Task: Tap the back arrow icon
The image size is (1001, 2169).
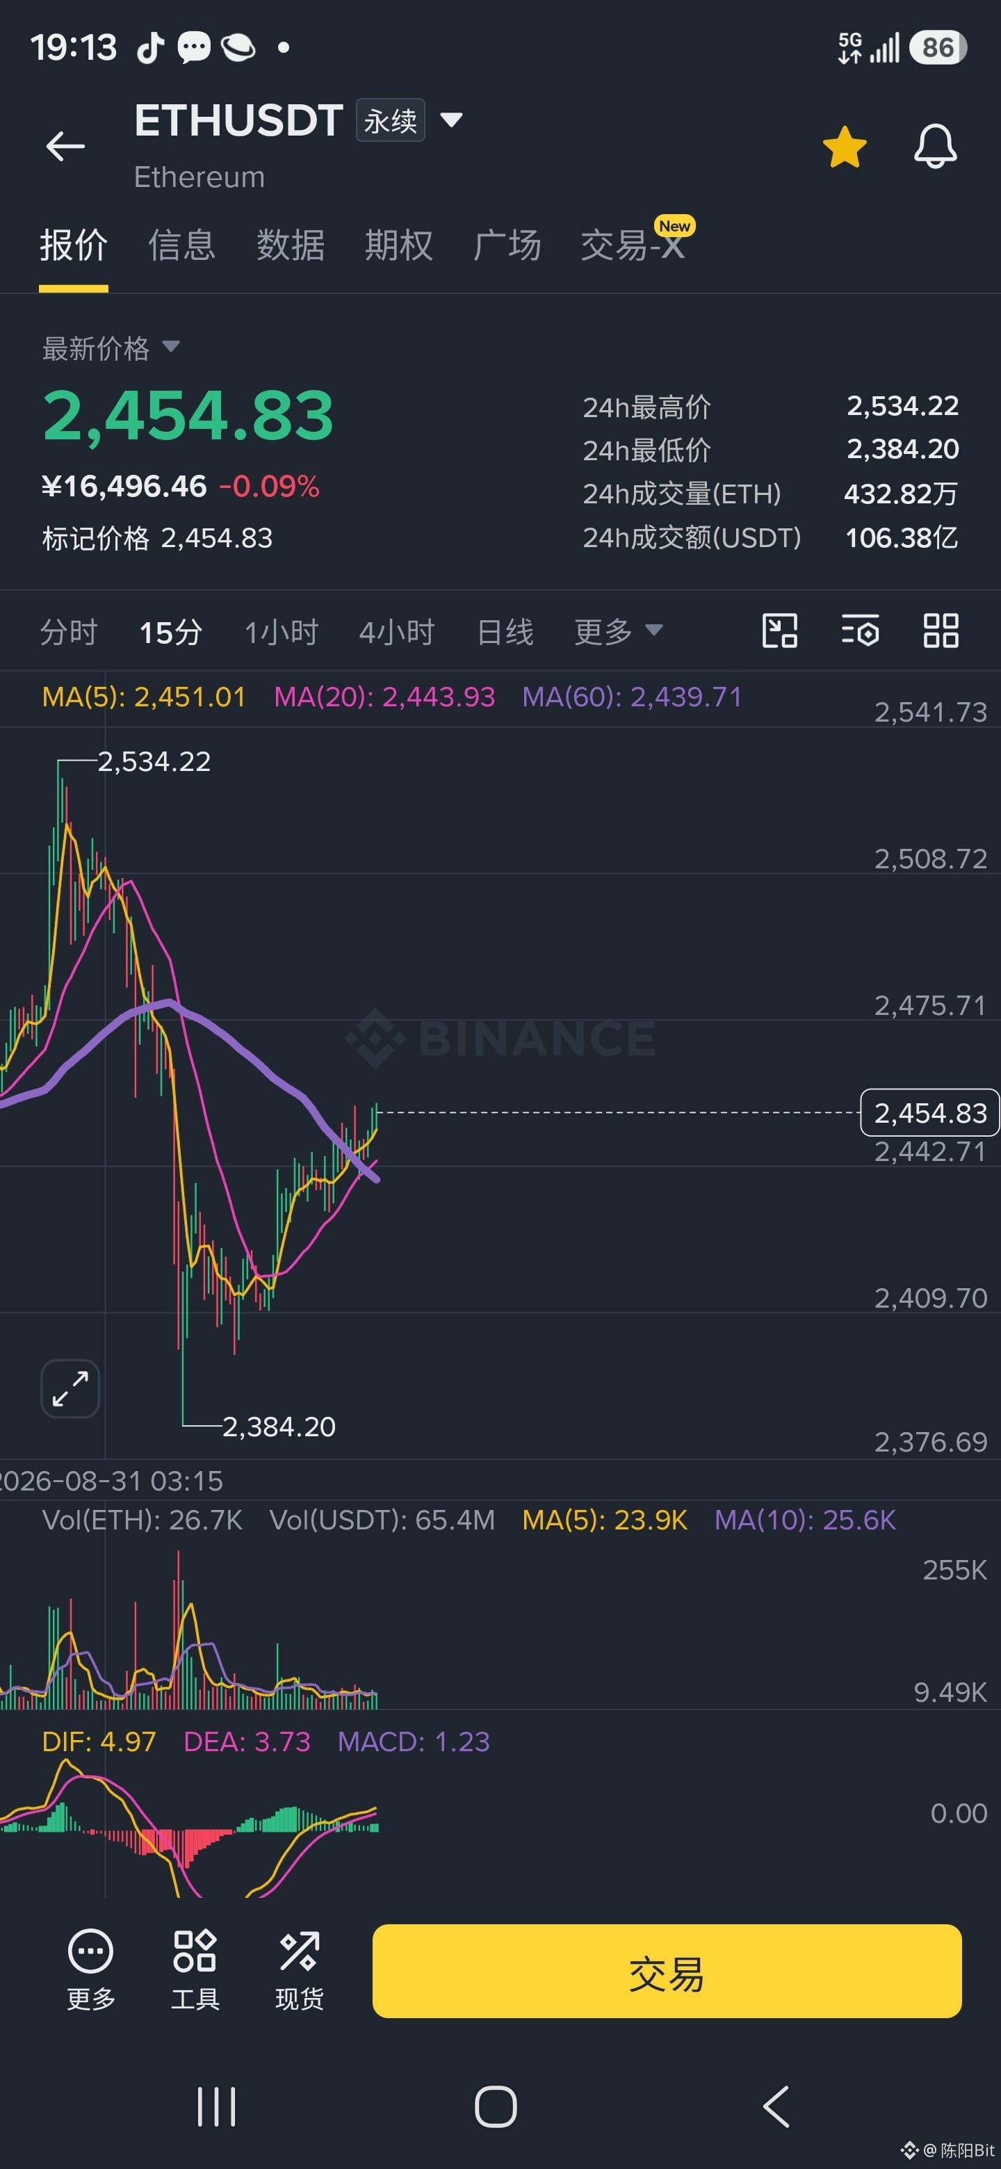Action: pyautogui.click(x=65, y=147)
